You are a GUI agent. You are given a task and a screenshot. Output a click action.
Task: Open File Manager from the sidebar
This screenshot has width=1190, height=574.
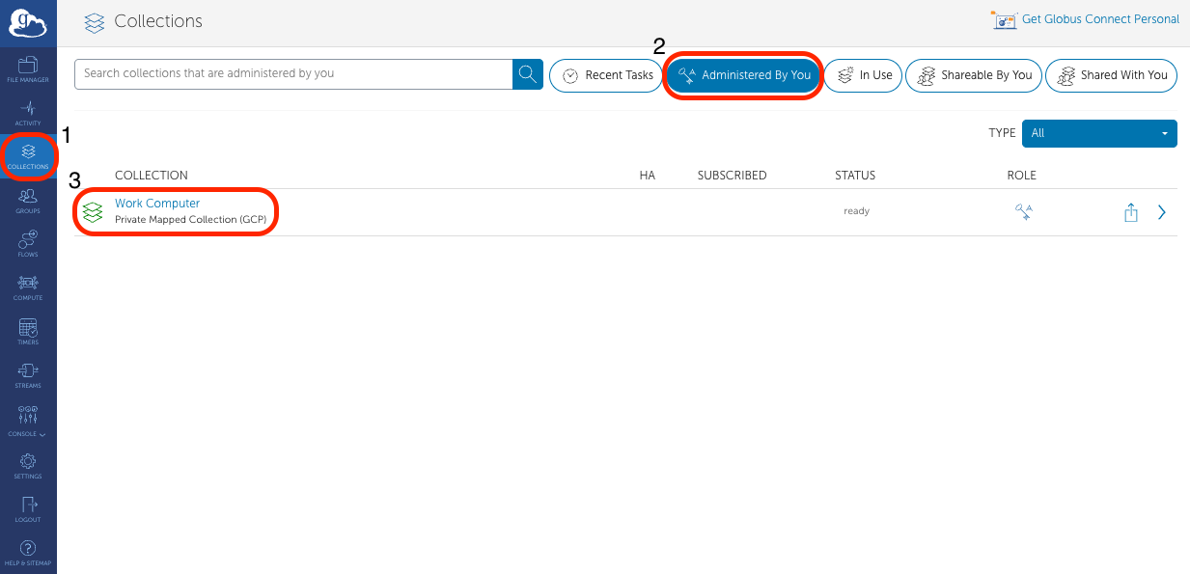tap(28, 68)
